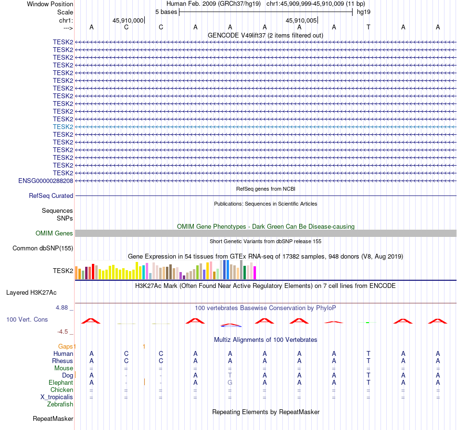Click the Gene Expression in 54 tissues title
Viewport: 457px width, 430px height.
point(266,257)
